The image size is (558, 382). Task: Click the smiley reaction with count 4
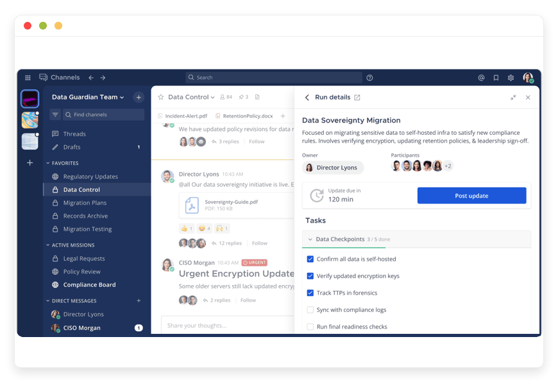pyautogui.click(x=204, y=229)
